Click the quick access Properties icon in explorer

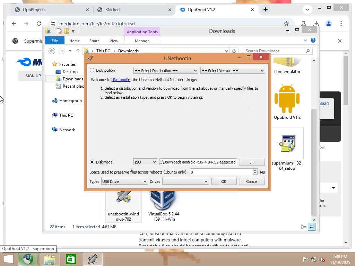click(x=59, y=31)
